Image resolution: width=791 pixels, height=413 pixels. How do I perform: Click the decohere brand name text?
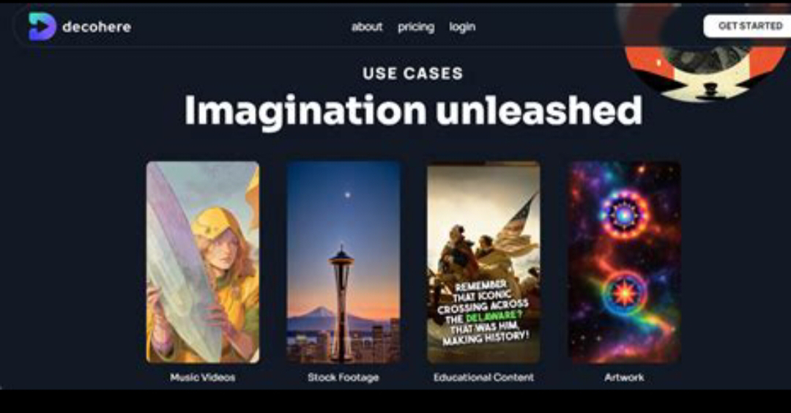(x=97, y=26)
